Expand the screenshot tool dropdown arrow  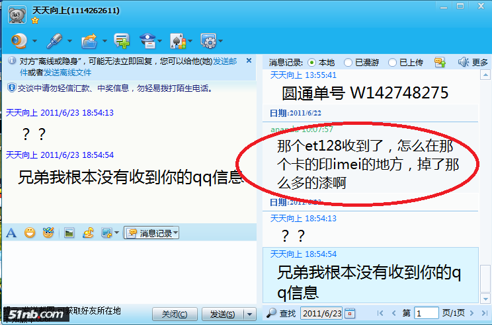tap(117, 233)
